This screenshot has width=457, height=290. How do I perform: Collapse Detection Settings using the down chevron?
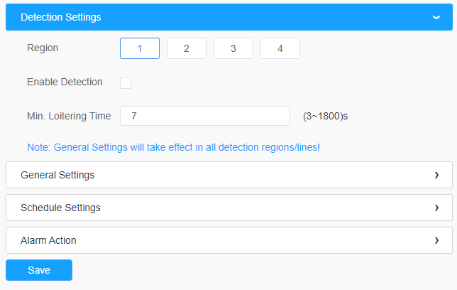click(436, 17)
